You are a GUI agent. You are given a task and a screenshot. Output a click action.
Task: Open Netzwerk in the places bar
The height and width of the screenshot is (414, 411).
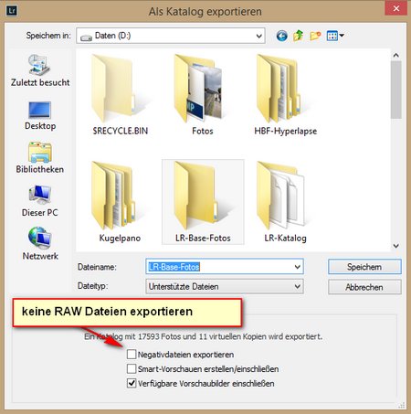point(40,244)
